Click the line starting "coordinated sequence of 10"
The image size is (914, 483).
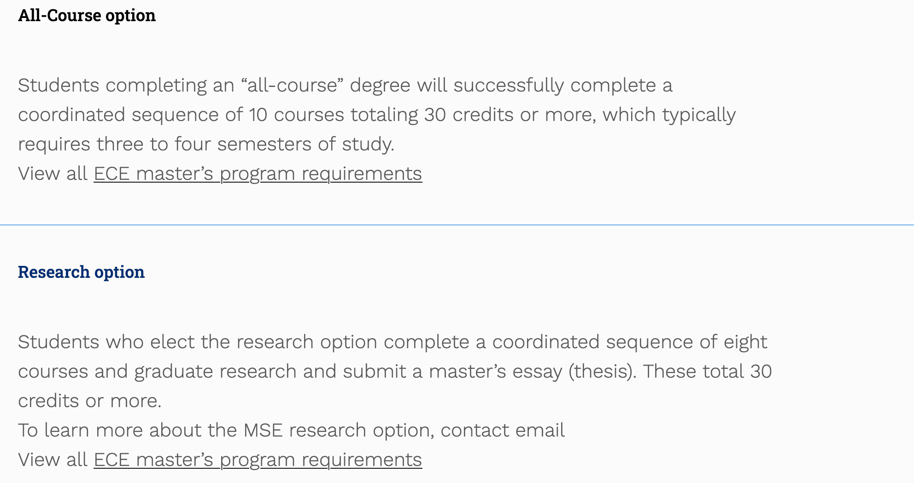coord(376,115)
